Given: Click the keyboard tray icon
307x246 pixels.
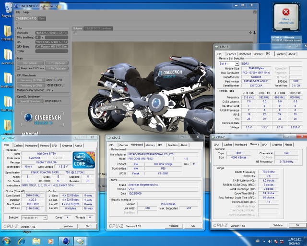Looking at the screenshot, I should [258, 241].
